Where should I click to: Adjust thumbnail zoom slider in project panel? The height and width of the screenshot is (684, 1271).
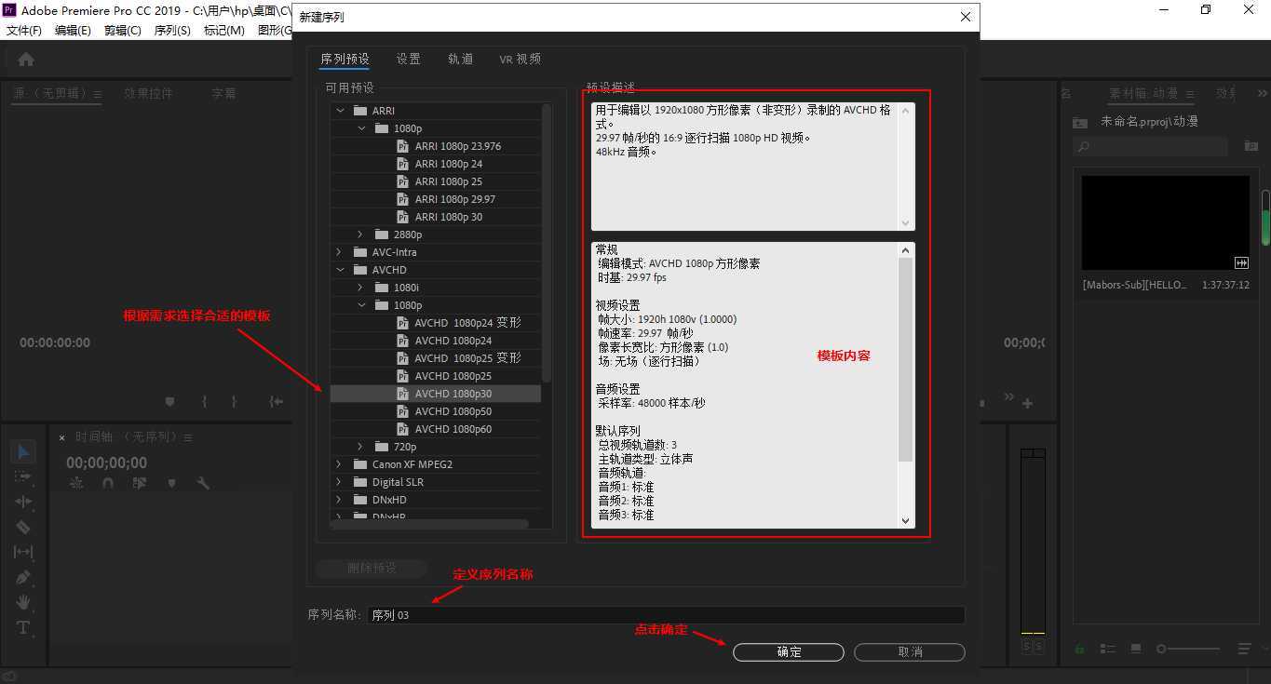(x=1188, y=649)
